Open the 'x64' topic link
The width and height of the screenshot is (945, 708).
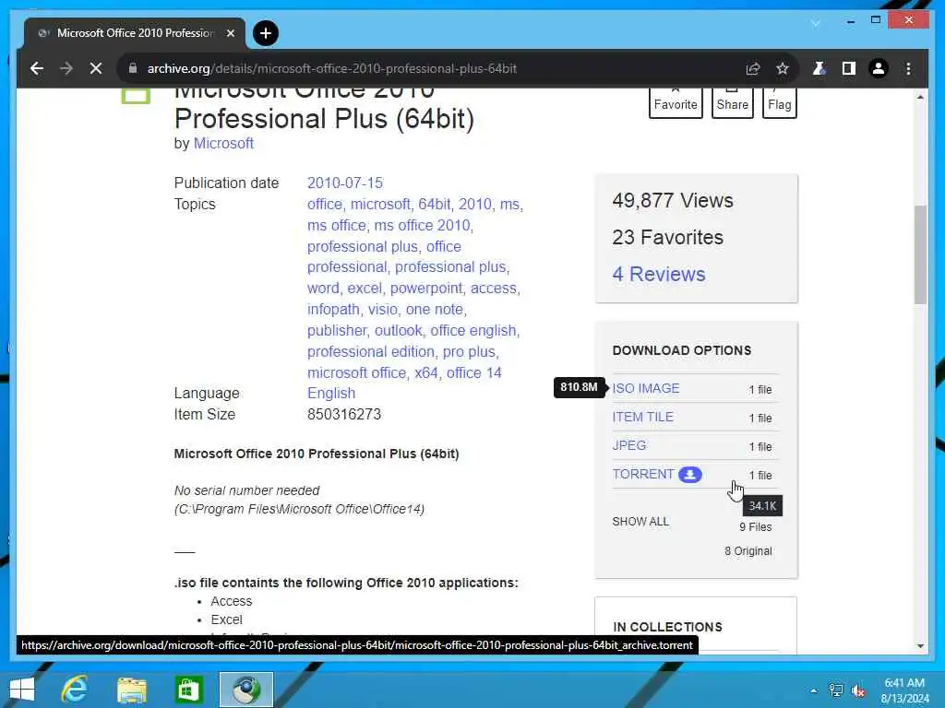point(426,372)
